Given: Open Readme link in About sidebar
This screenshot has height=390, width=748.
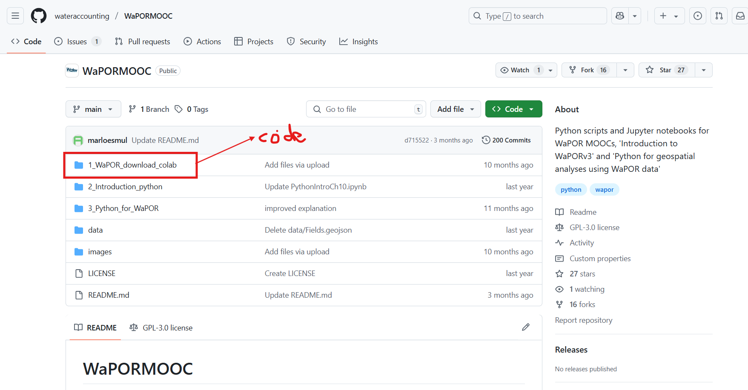Looking at the screenshot, I should tap(576, 212).
